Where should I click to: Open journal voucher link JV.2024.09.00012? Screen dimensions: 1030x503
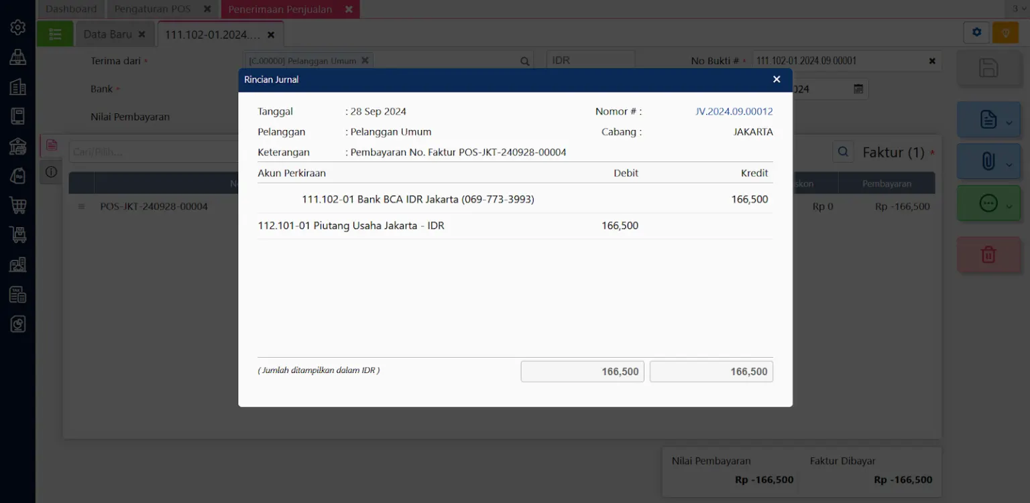pyautogui.click(x=734, y=111)
